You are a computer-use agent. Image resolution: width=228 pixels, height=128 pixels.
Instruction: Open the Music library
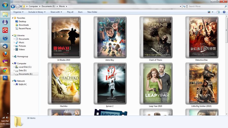coord(21,42)
